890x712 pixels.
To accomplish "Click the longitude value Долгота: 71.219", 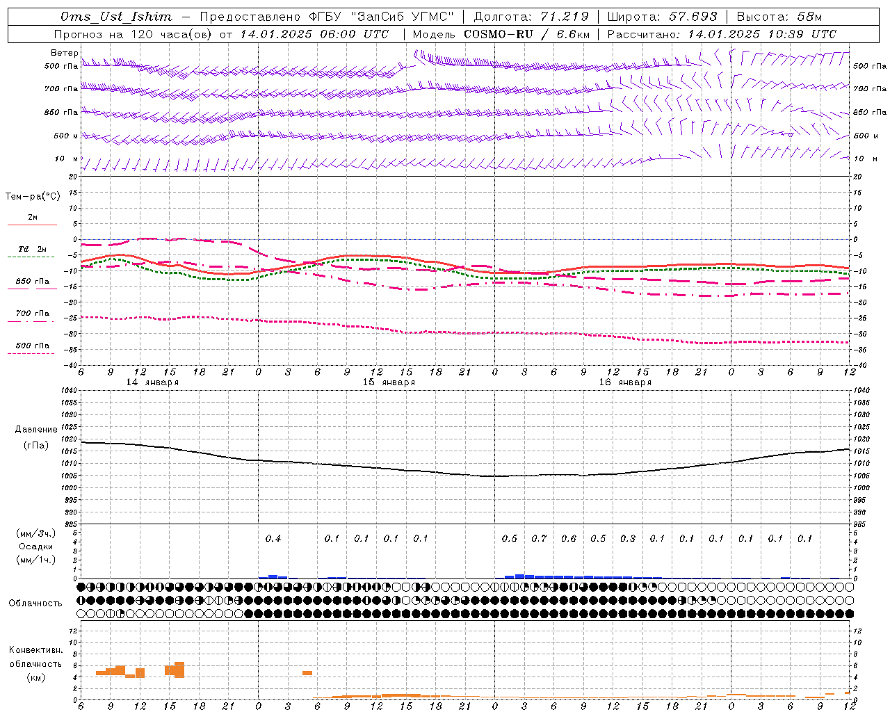I will (531, 17).
